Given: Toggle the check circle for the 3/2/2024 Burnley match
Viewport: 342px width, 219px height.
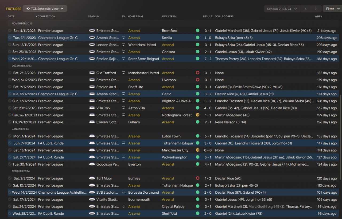Looking at the screenshot, I should coord(10,178).
